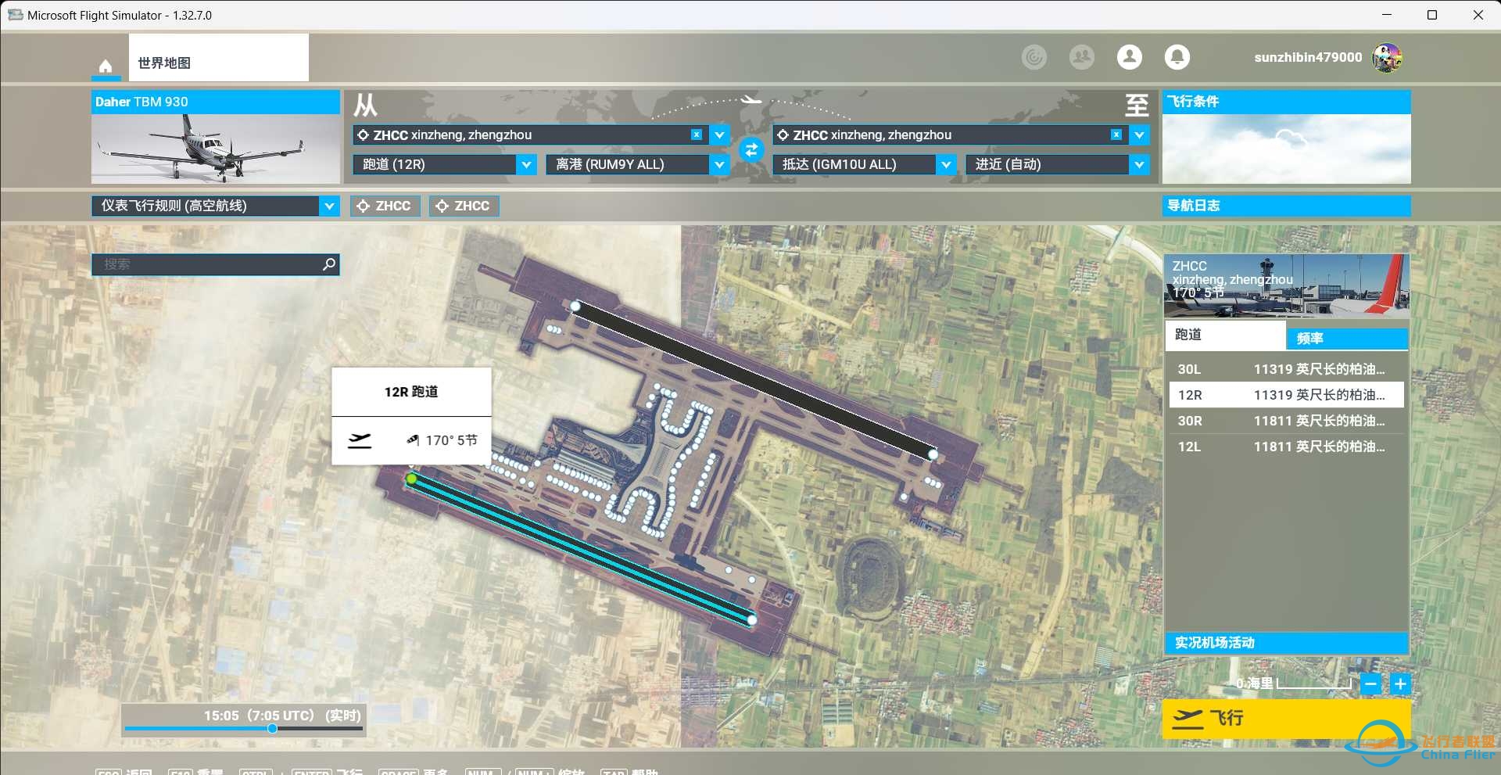Click the time-of-day slider handle
Screen dimensions: 1501x775
click(272, 729)
